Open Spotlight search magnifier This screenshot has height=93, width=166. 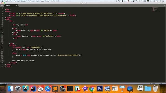click(161, 1)
